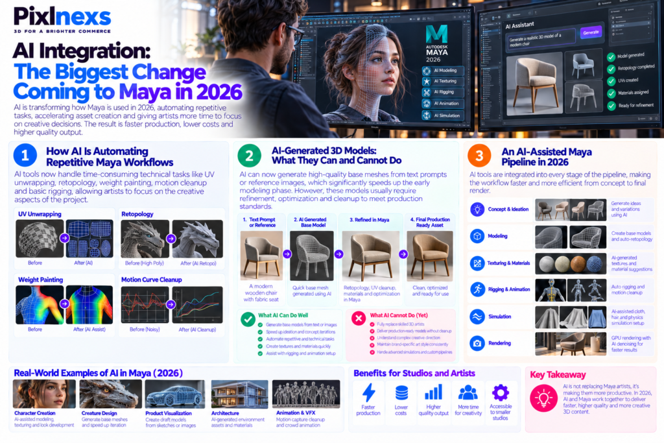
Task: Click the Character Creation example thumbnail
Action: point(44,394)
